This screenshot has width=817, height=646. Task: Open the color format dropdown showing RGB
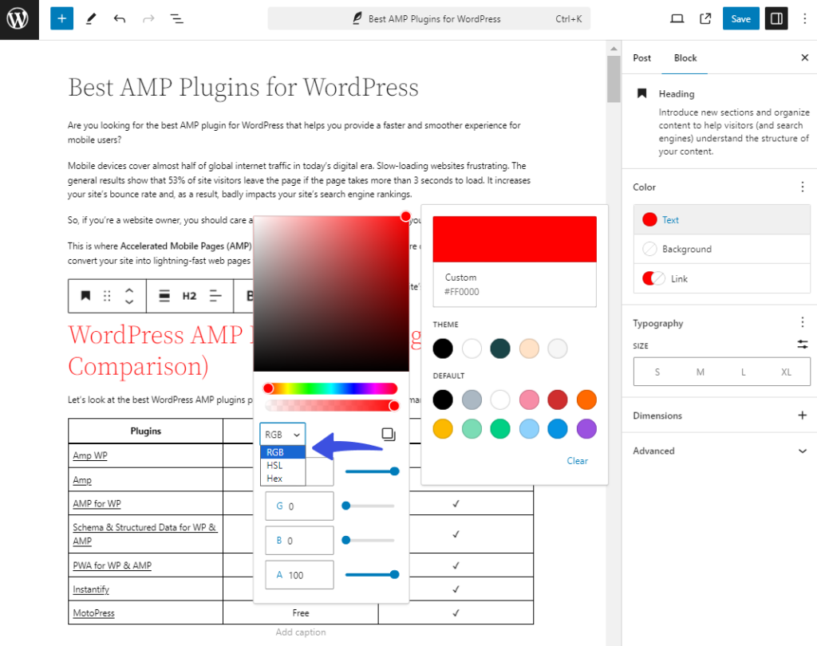coord(282,435)
